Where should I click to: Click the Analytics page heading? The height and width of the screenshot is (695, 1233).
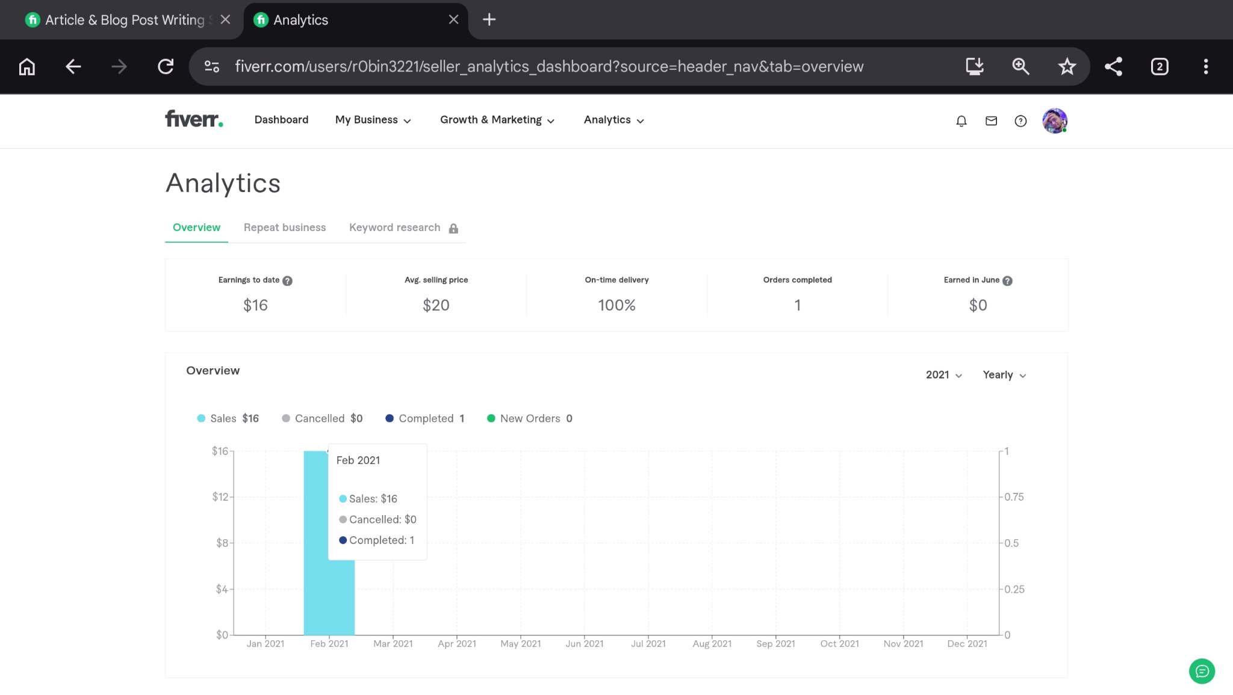point(223,183)
